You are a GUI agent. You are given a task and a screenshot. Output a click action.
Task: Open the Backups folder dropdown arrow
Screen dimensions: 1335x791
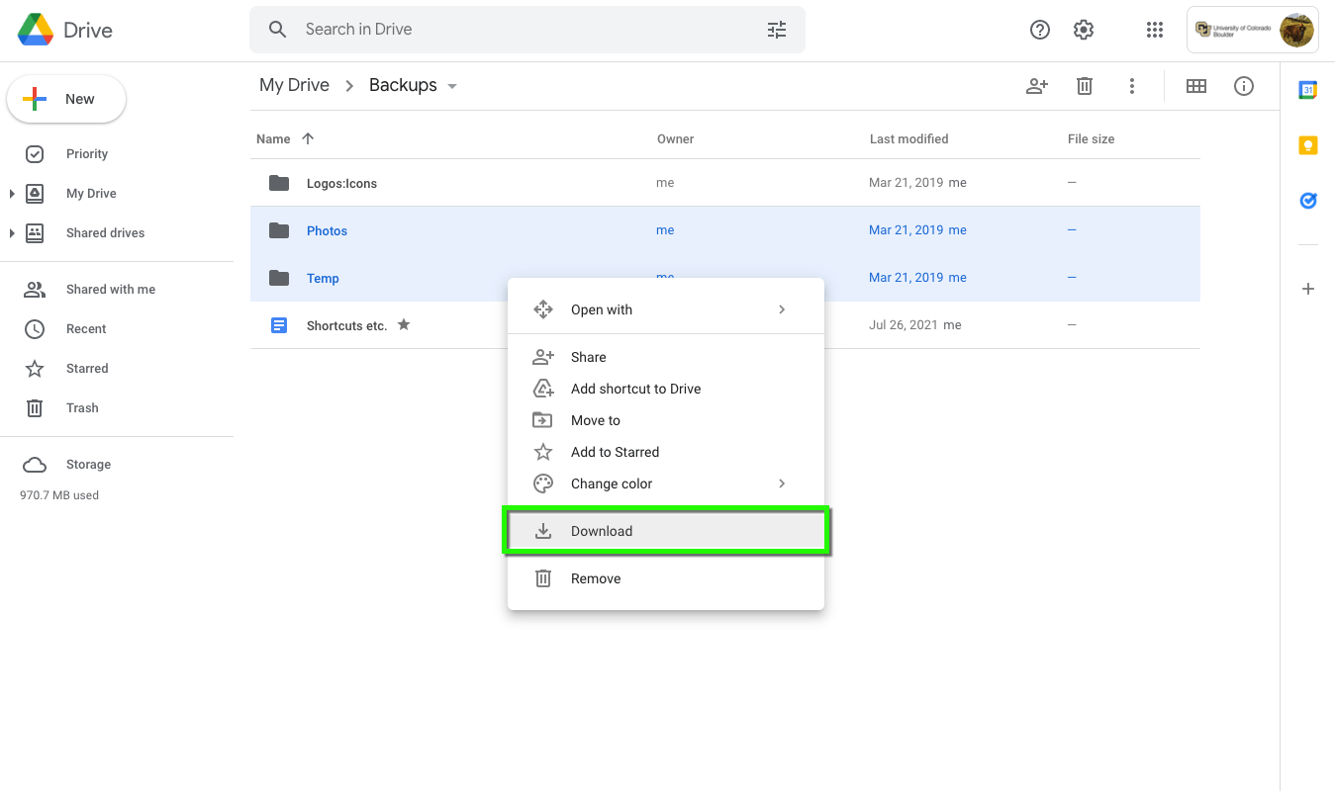(451, 85)
